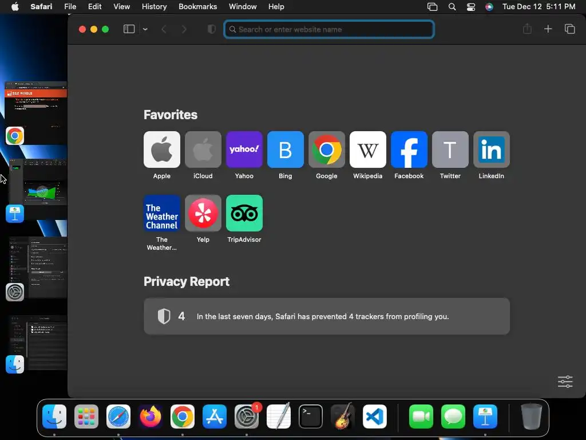Switch to the Chrome window thumbnail in Stage Manager
This screenshot has width=586, height=440.
point(36,112)
